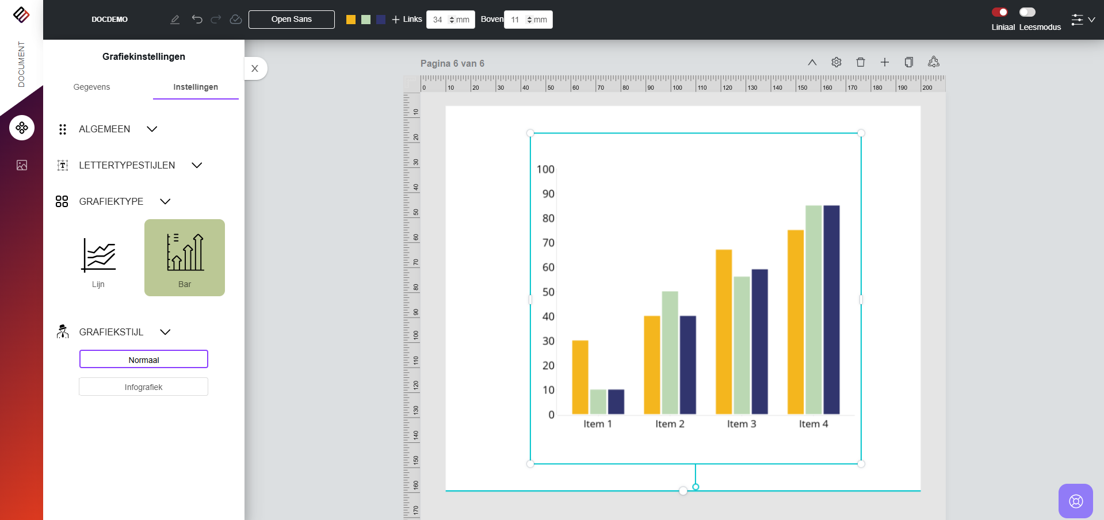Click the yellow color swatch
Image resolution: width=1104 pixels, height=520 pixels.
click(x=351, y=20)
